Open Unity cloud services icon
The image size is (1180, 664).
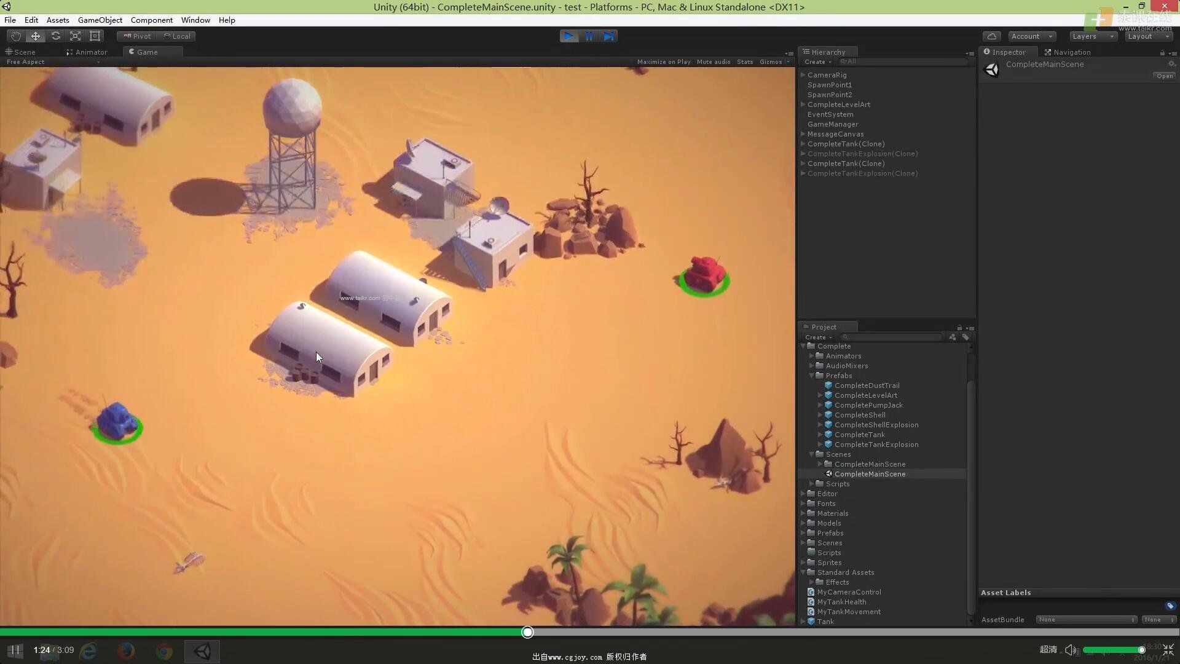(x=991, y=36)
